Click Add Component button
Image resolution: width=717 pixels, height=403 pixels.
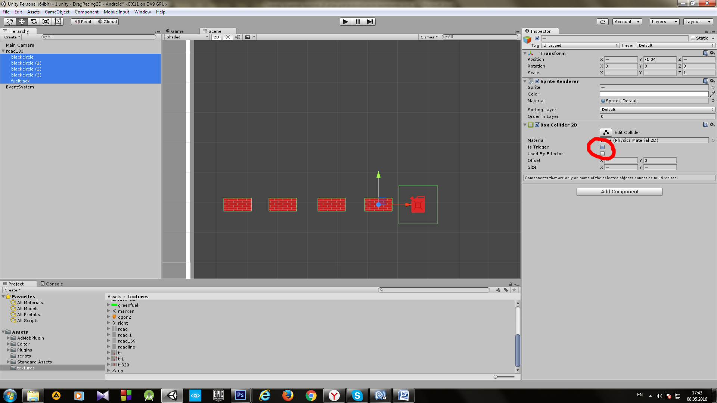[x=619, y=191]
